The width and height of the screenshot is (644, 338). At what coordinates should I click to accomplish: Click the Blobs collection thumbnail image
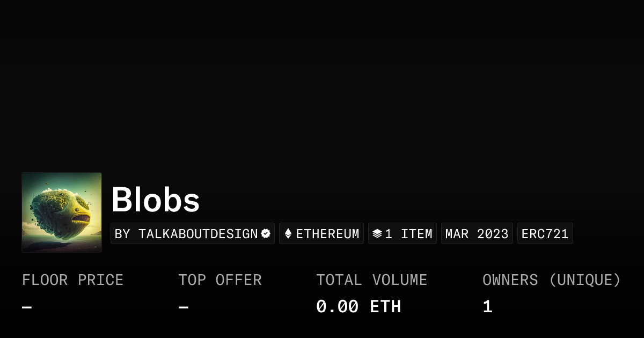tap(62, 212)
